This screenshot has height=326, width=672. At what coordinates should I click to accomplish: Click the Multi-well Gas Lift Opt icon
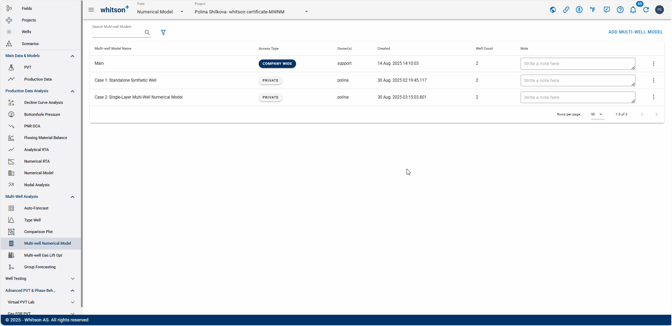[x=11, y=255]
